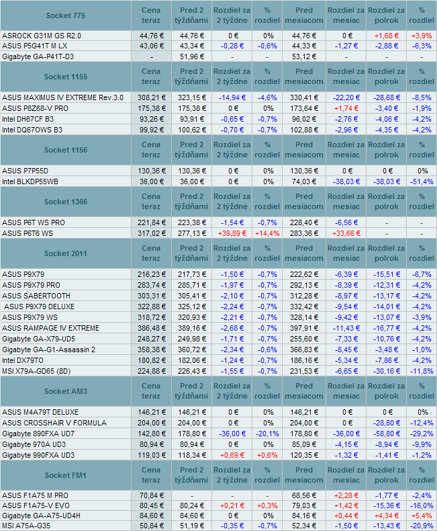This screenshot has height=531, width=437.
Task: Select ASUS P9X79 WS product name
Action: (x=30, y=318)
